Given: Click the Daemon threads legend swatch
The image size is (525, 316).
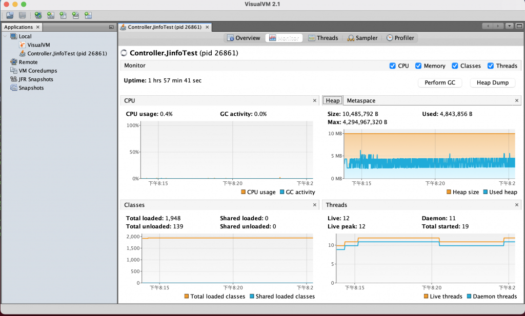Looking at the screenshot, I should pyautogui.click(x=469, y=296).
